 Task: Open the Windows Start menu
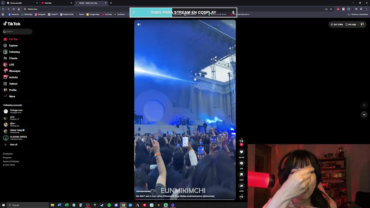click(x=3, y=205)
